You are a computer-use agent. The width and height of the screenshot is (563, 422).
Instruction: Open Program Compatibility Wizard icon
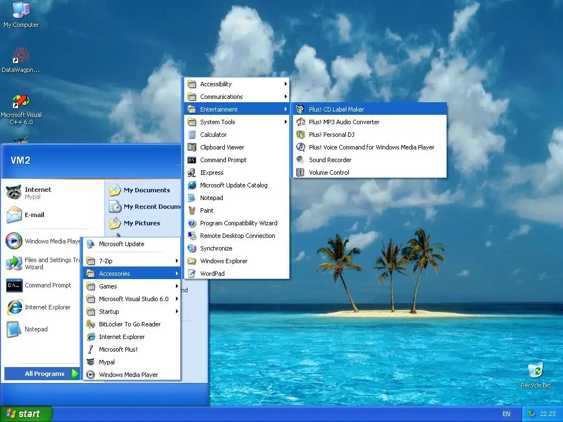click(x=192, y=223)
